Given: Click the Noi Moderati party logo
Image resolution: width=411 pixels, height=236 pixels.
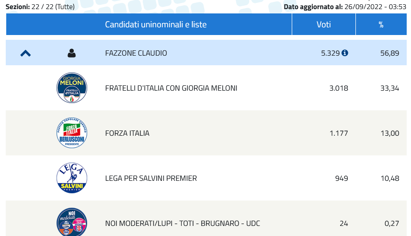Looking at the screenshot, I should 72,222.
